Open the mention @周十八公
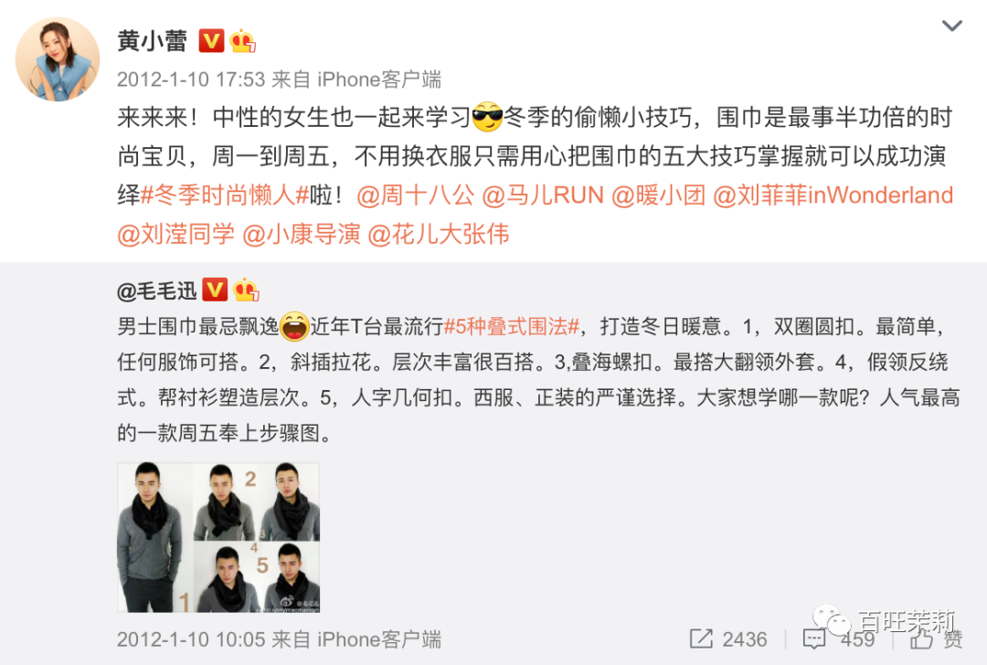 pos(416,195)
